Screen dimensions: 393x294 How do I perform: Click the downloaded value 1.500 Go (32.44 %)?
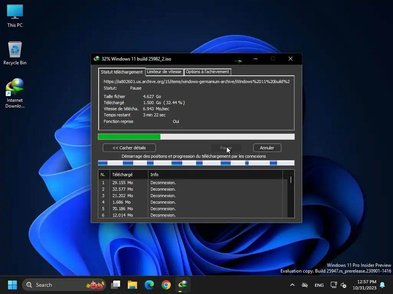[x=164, y=103]
